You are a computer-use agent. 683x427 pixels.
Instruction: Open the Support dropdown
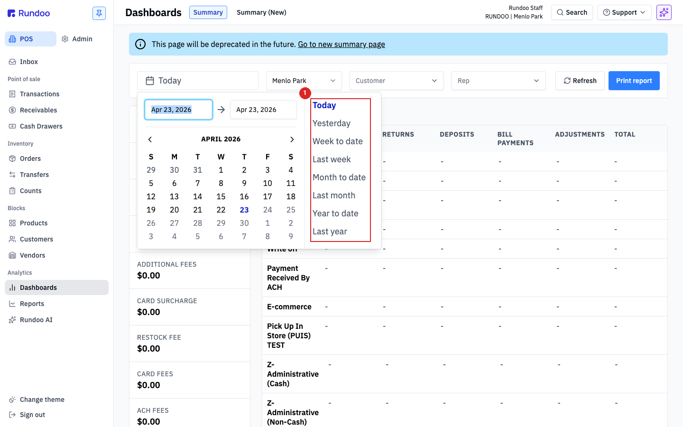625,12
